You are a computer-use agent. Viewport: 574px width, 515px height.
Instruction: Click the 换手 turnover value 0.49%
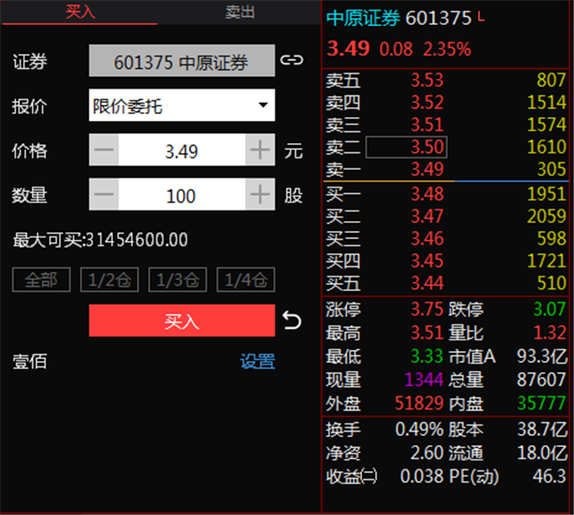[x=420, y=429]
